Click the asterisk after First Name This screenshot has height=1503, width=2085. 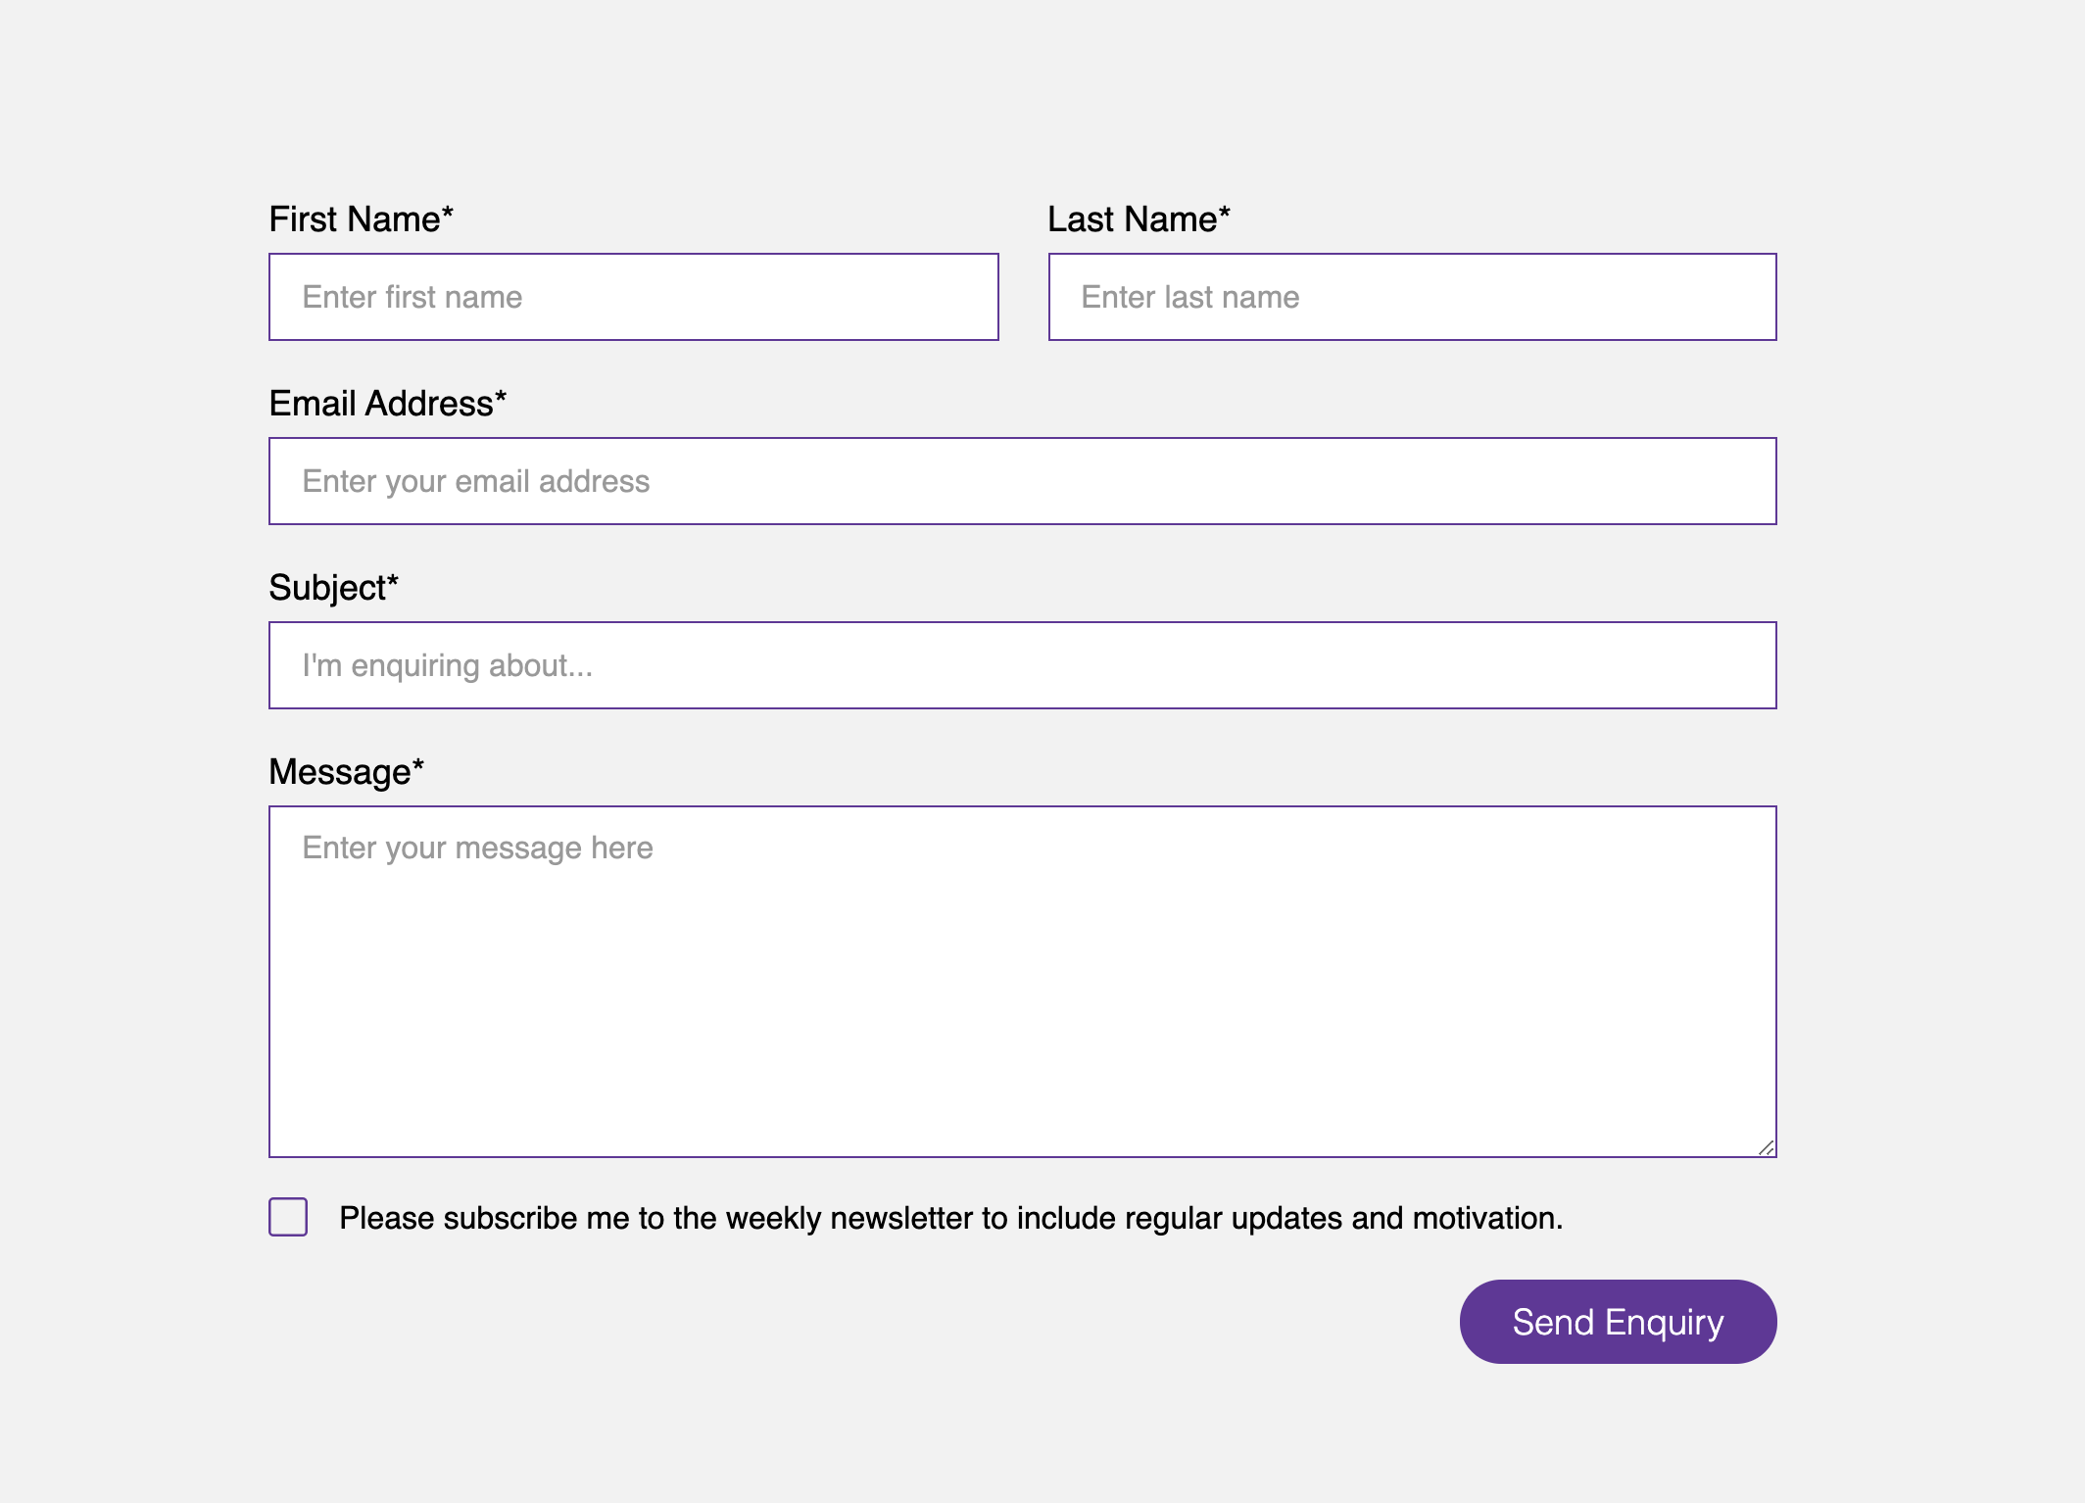click(448, 213)
